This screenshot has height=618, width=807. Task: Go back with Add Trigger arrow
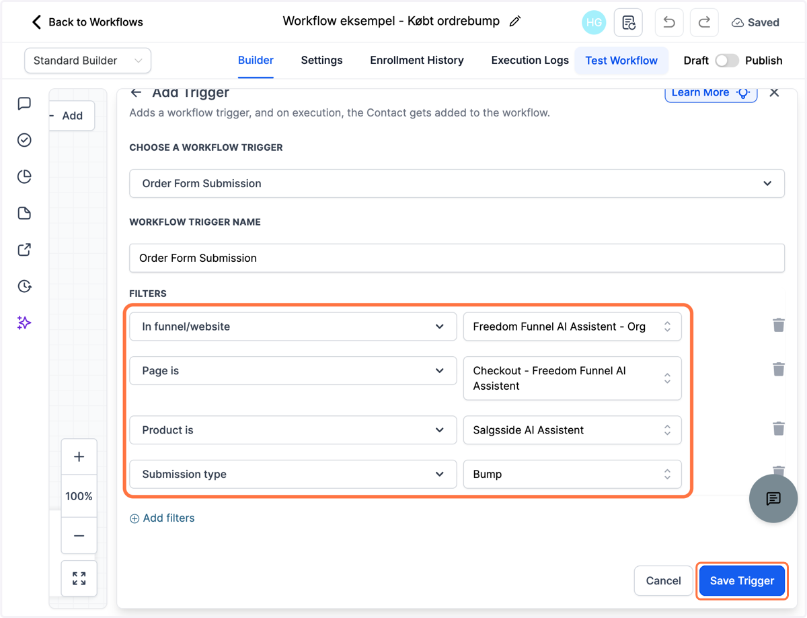137,93
